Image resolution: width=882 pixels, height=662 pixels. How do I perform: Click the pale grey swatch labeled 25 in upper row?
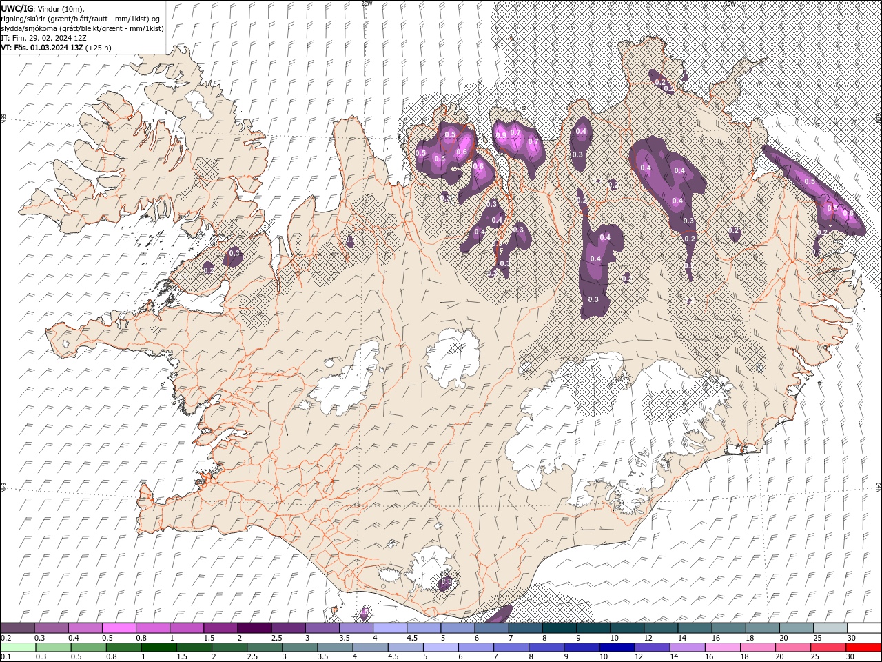tap(830, 628)
